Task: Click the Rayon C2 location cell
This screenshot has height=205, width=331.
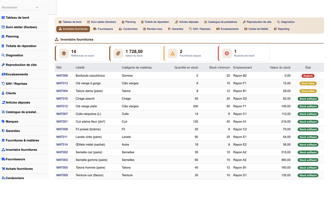Action: 240,129
